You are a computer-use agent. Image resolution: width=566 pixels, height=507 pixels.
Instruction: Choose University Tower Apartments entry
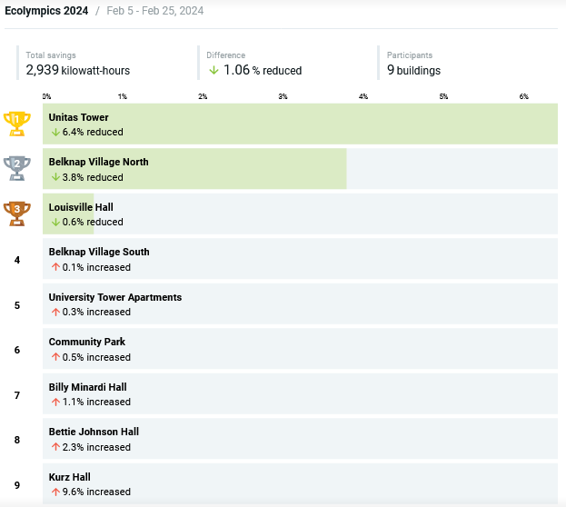coord(114,297)
